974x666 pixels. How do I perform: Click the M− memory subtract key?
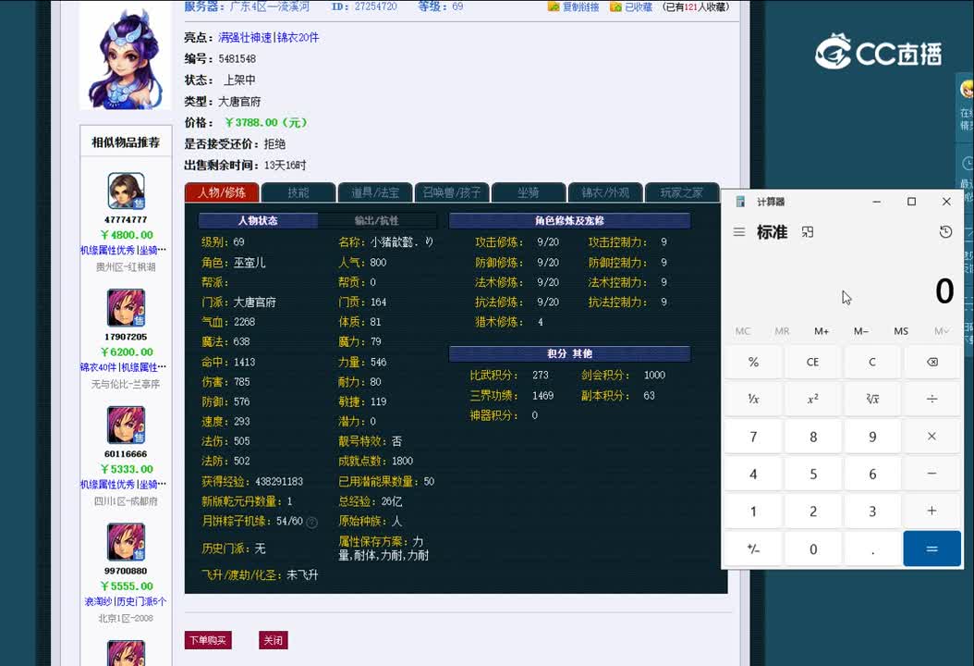pos(861,331)
